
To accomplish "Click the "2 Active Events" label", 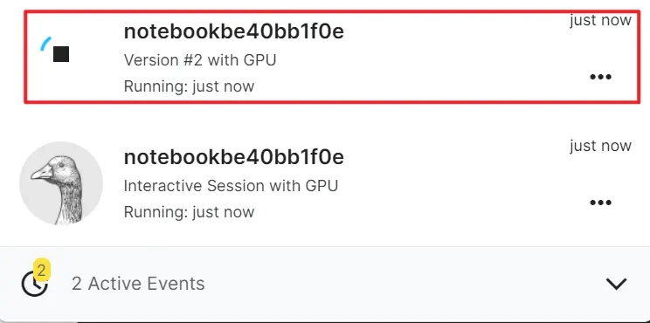I will [138, 284].
